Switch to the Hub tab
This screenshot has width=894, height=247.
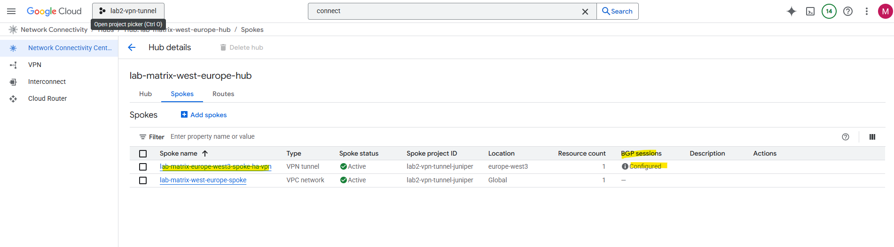coord(145,94)
